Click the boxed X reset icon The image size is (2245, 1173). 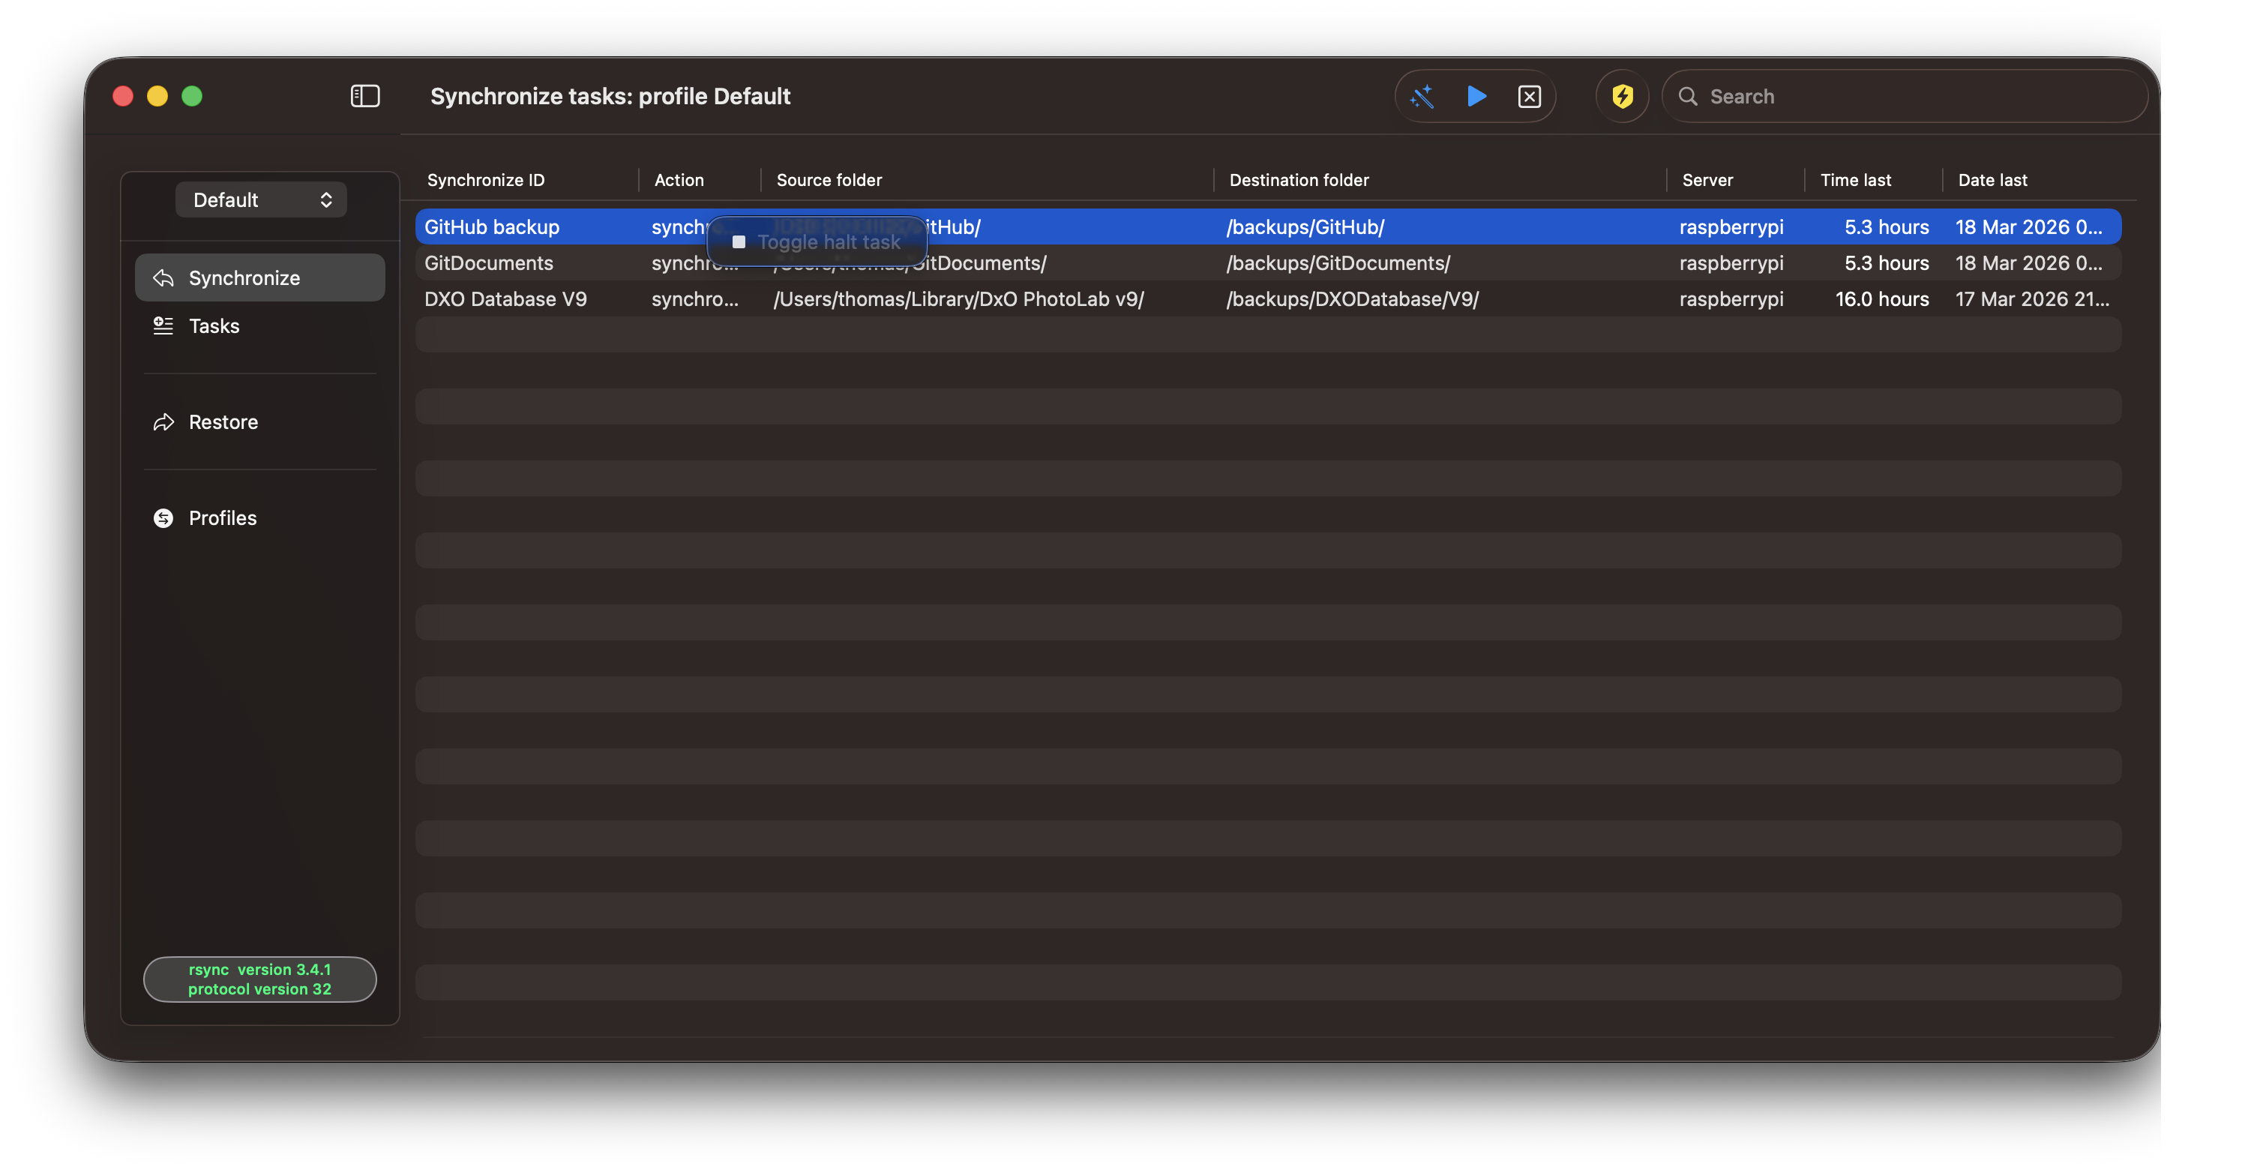pos(1530,96)
